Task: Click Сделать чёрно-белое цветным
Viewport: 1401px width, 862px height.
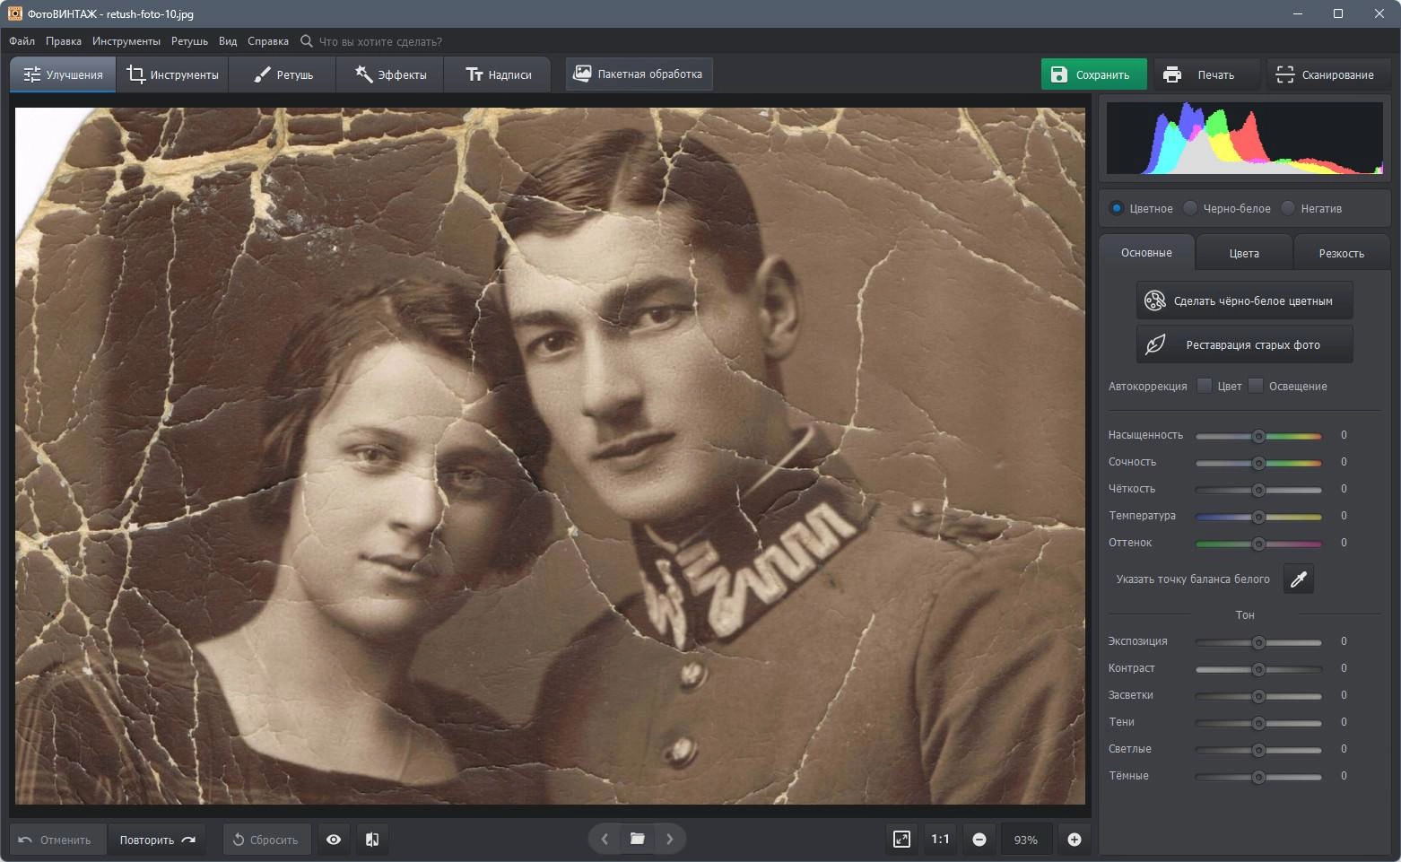Action: pos(1245,300)
